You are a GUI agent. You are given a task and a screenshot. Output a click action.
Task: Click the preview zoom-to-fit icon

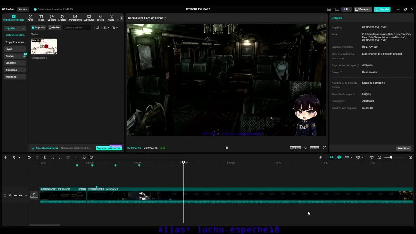(x=305, y=148)
